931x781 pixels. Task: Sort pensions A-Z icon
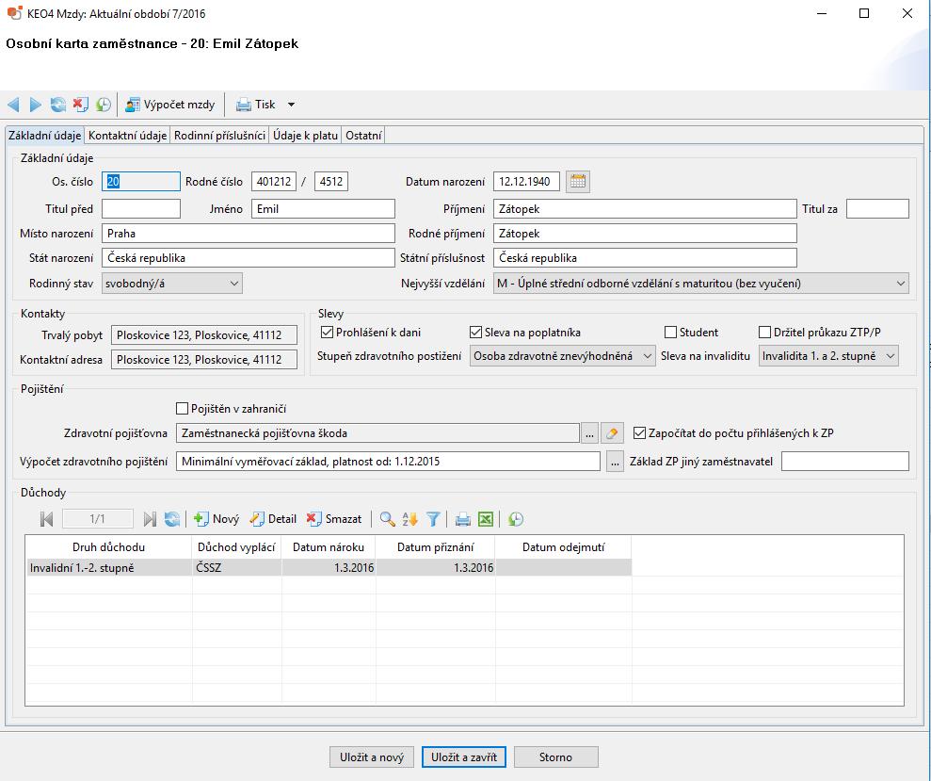point(409,519)
